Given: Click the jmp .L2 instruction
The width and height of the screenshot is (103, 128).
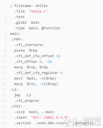Looking at the screenshot, I should click(x=23, y=95).
